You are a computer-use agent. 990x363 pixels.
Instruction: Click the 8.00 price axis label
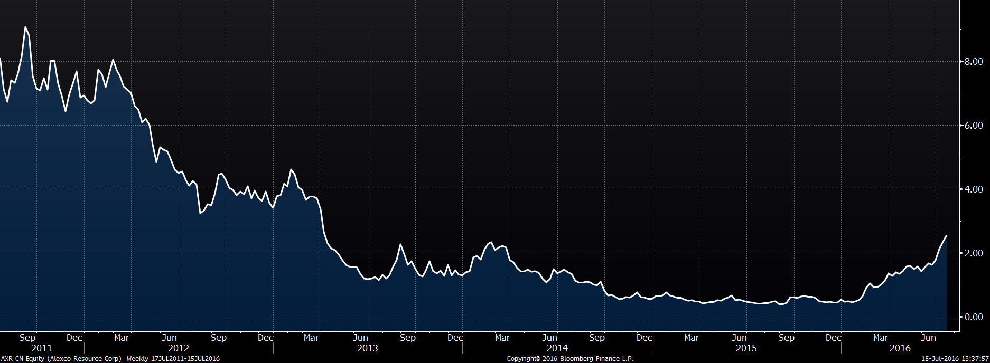(x=974, y=62)
